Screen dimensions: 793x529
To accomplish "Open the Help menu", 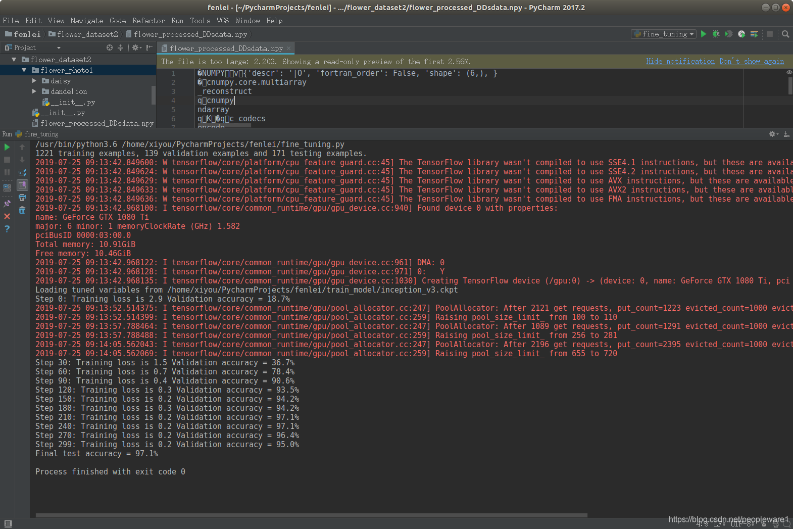I will pos(274,21).
